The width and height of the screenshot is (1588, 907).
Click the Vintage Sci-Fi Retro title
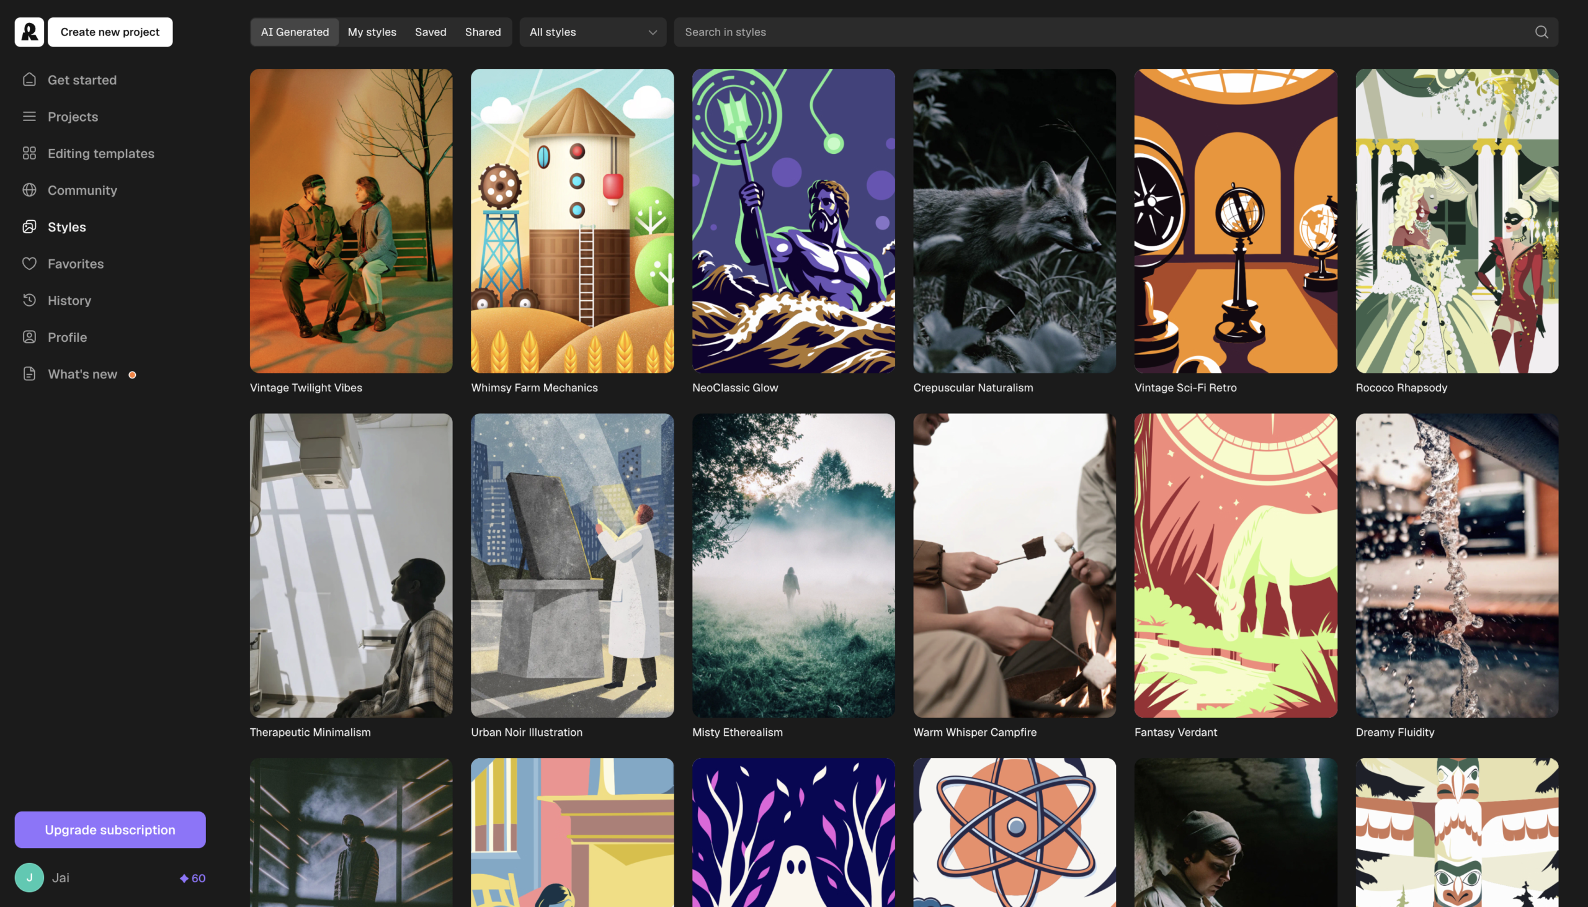point(1185,388)
